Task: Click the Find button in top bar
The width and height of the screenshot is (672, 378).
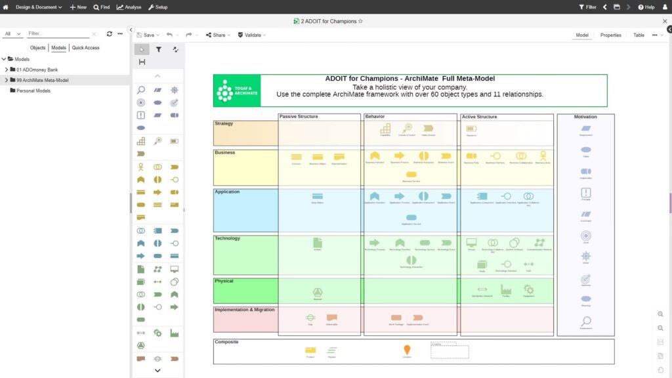Action: (x=102, y=7)
